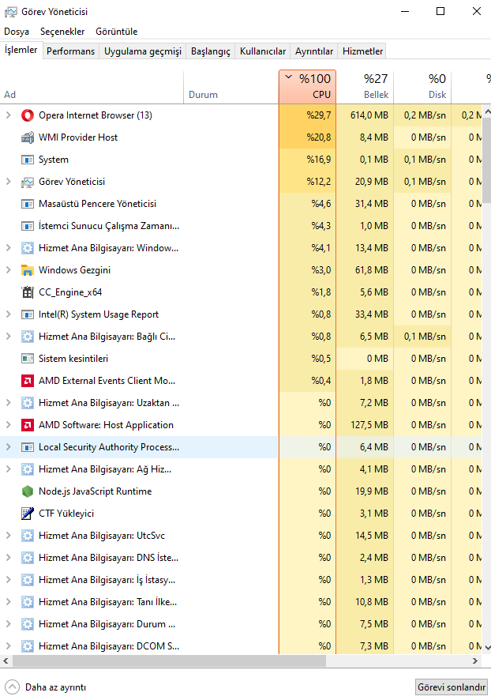This screenshot has width=491, height=700.
Task: Switch to the Kullanıcılar tab
Action: (x=263, y=51)
